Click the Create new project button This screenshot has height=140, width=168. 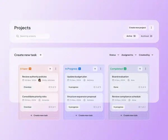tap(137, 28)
